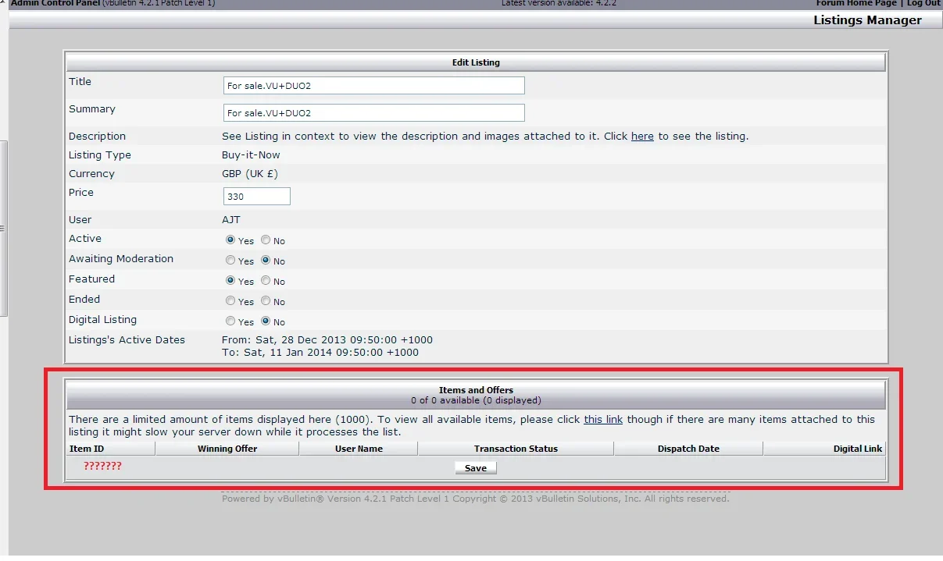This screenshot has height=561, width=943.
Task: Click the User Name column header
Action: point(359,449)
